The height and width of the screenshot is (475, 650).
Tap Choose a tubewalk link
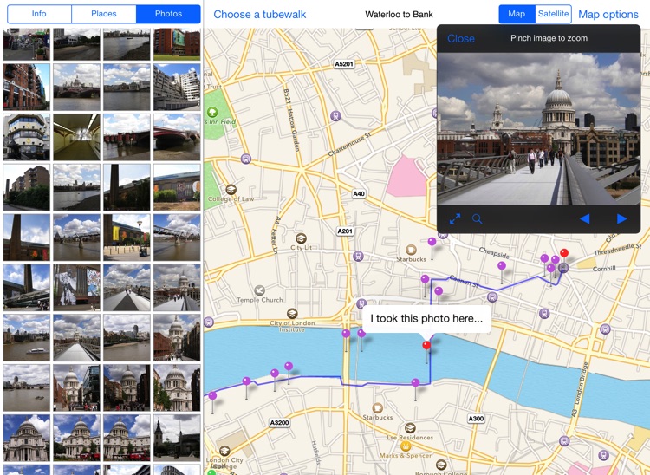coord(259,15)
